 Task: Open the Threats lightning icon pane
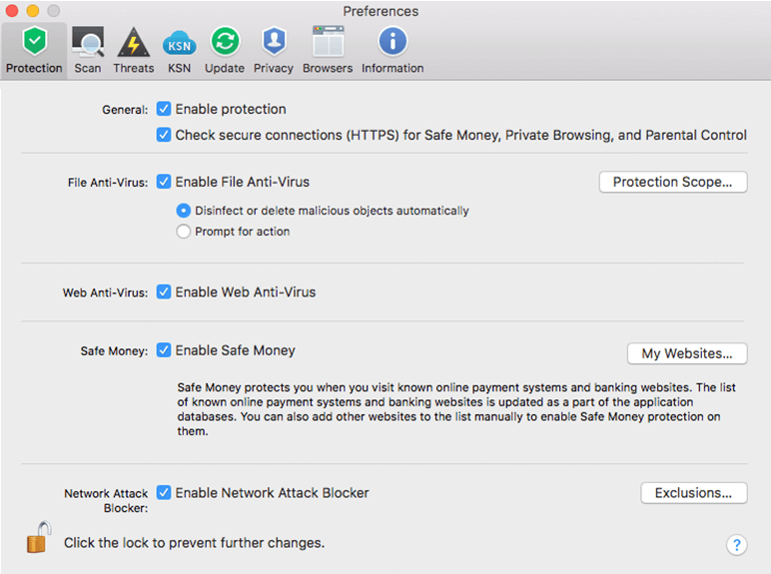tap(133, 51)
